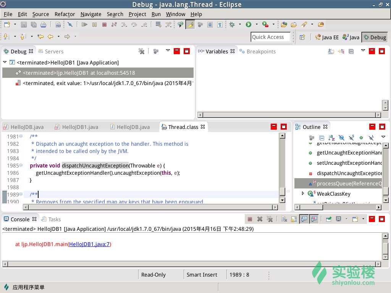This screenshot has width=391, height=293.
Task: Switch to the Breakpoints tab
Action: pos(258,52)
